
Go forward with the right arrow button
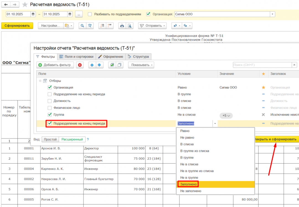[15, 5]
